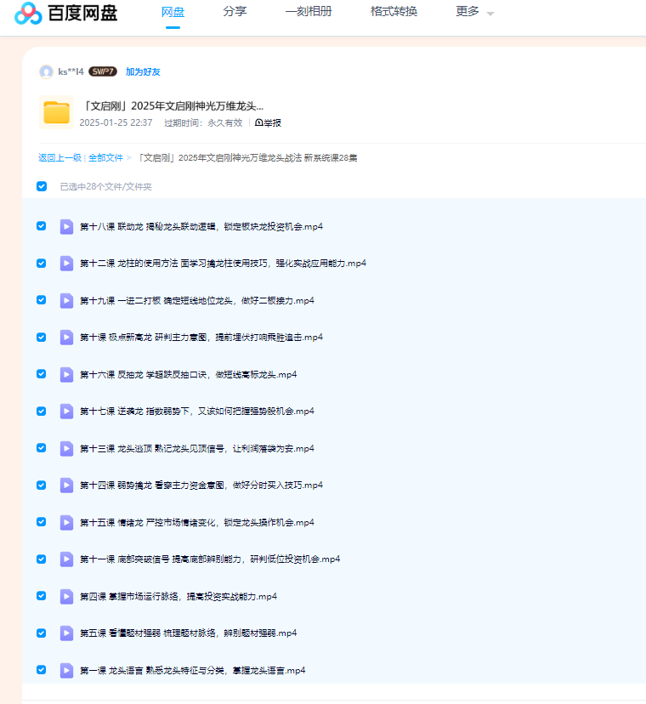Click the video icon of 第十八课 联动龙

click(66, 227)
